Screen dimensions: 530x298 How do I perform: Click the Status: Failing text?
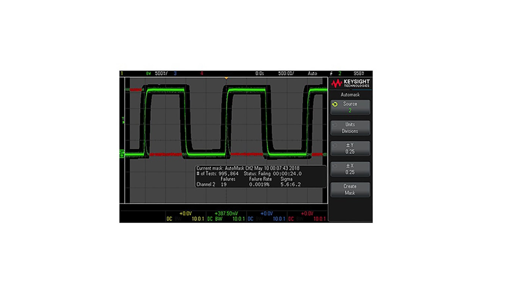(x=257, y=174)
